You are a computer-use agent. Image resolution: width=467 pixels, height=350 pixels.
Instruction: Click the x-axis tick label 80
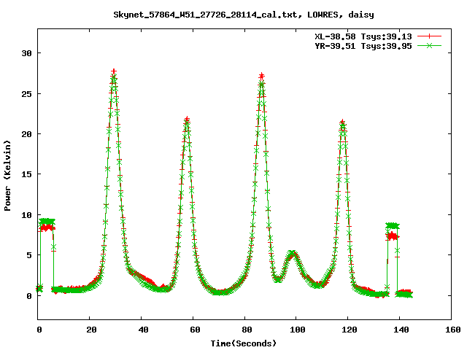[x=247, y=330]
